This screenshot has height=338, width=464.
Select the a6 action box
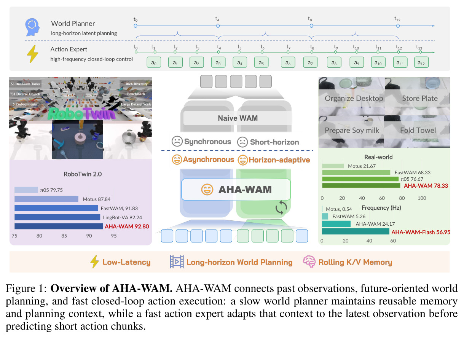click(288, 63)
